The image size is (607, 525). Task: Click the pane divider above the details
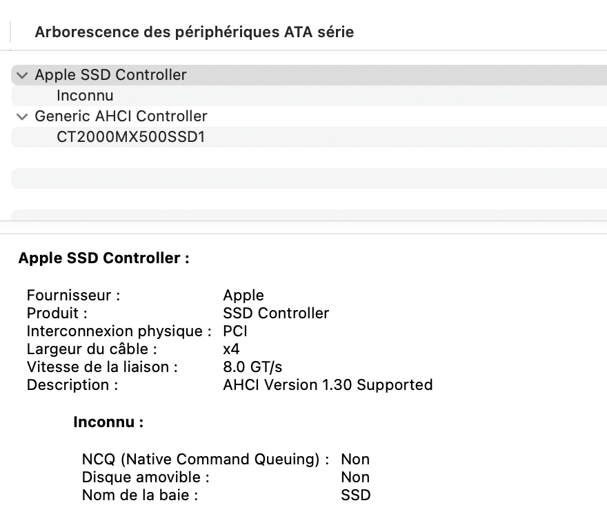303,227
